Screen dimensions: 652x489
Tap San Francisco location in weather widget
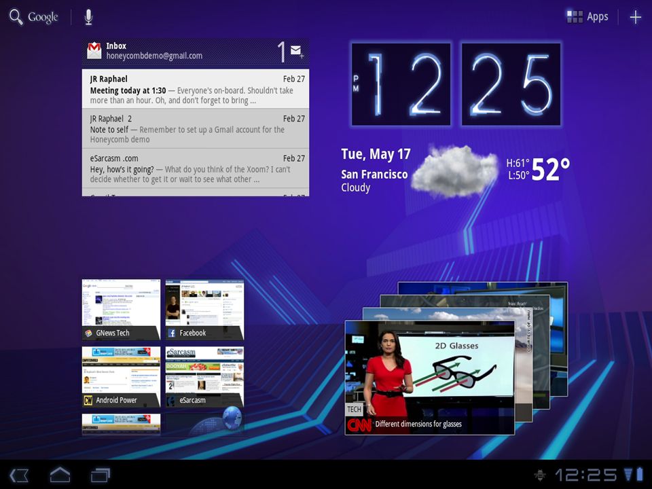(374, 175)
